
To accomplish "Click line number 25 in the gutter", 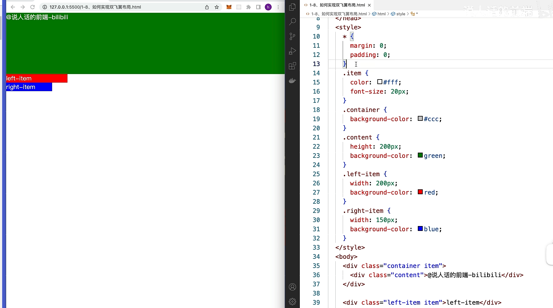I will (x=316, y=174).
